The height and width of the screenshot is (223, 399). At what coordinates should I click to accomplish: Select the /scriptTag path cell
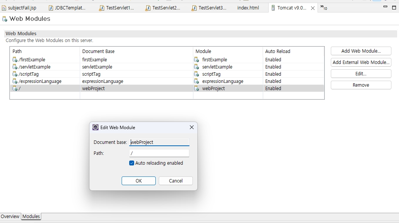point(45,74)
